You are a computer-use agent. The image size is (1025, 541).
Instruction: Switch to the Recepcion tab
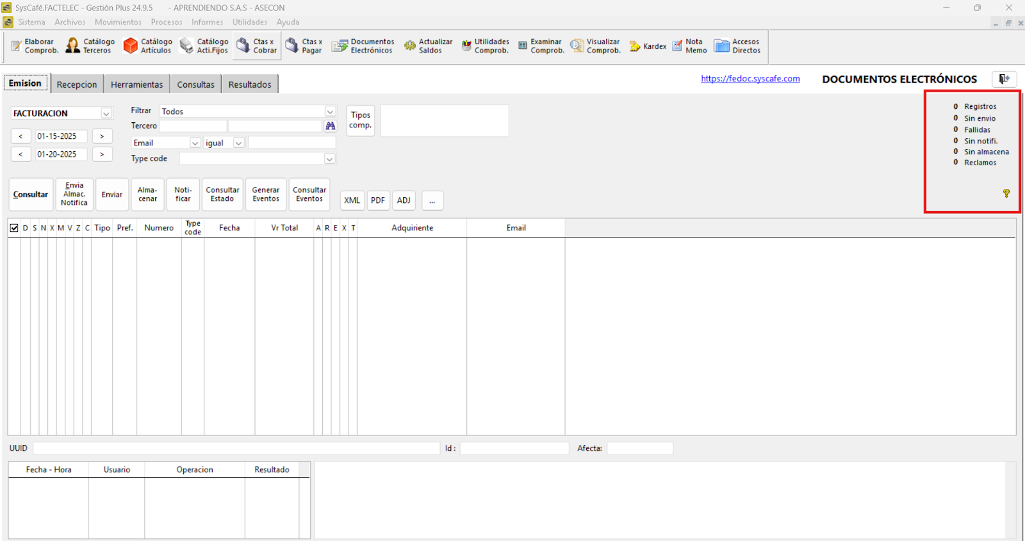[x=76, y=85]
